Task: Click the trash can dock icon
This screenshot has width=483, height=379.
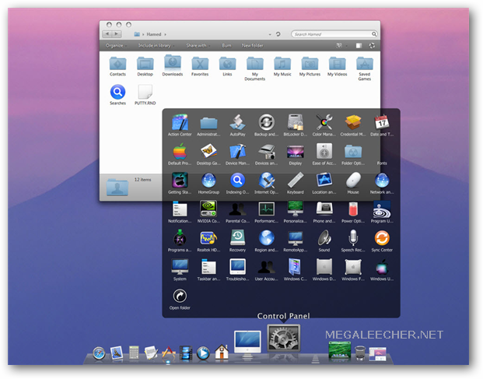Action: pos(360,353)
